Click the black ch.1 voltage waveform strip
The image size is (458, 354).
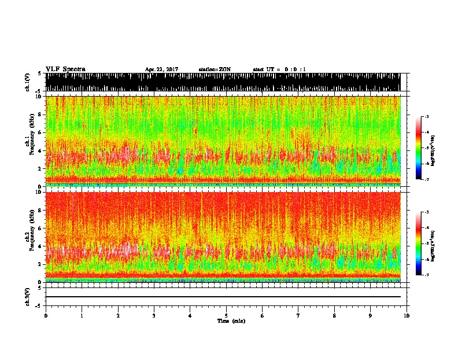coord(223,82)
